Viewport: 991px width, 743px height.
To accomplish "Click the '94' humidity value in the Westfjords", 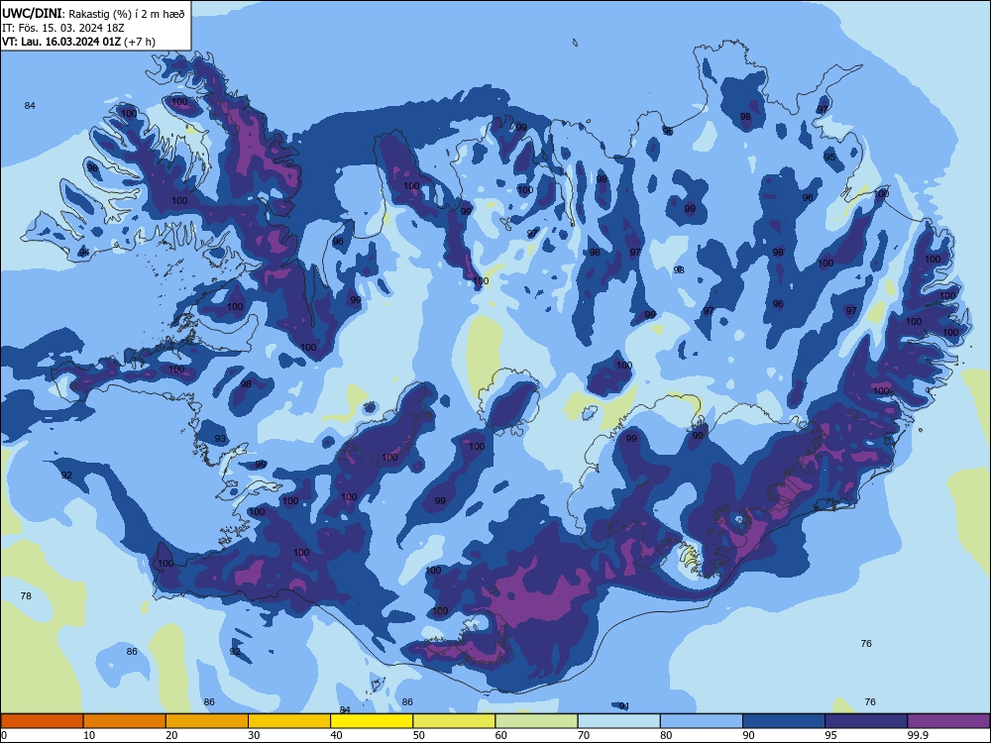I will [x=84, y=253].
